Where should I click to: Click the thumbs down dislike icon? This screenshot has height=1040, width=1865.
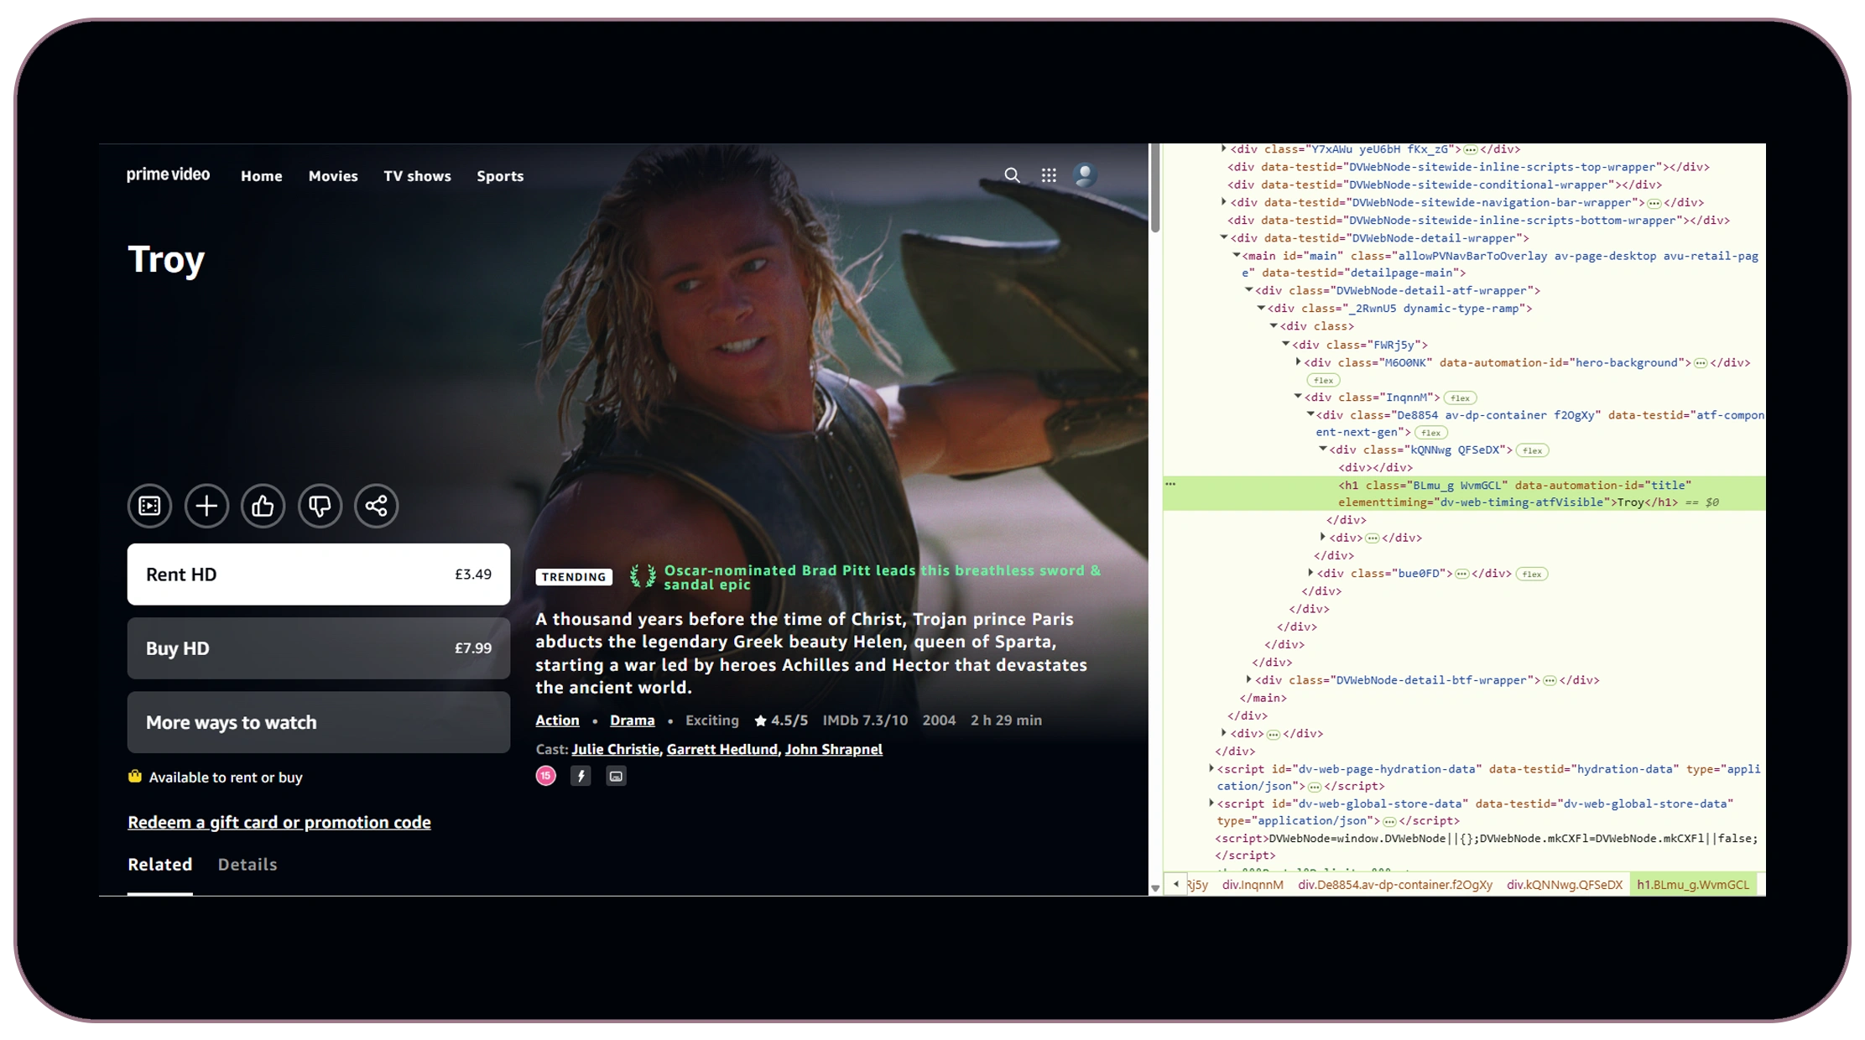(x=320, y=506)
